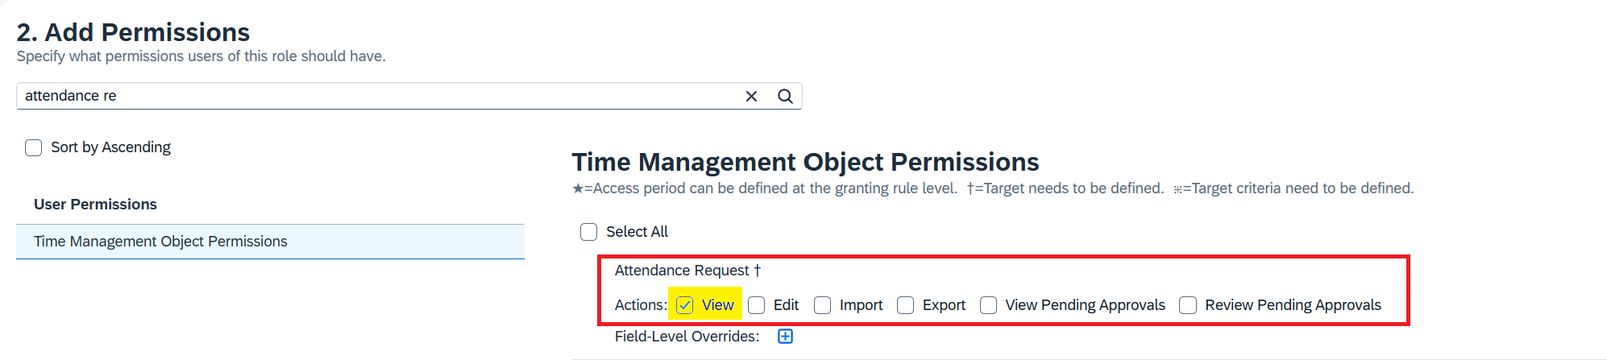This screenshot has height=364, width=1607.
Task: Click the Actions label text
Action: tap(641, 305)
